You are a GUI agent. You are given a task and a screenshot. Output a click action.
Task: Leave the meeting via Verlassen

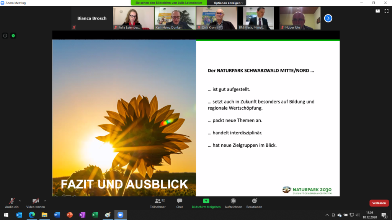379,203
